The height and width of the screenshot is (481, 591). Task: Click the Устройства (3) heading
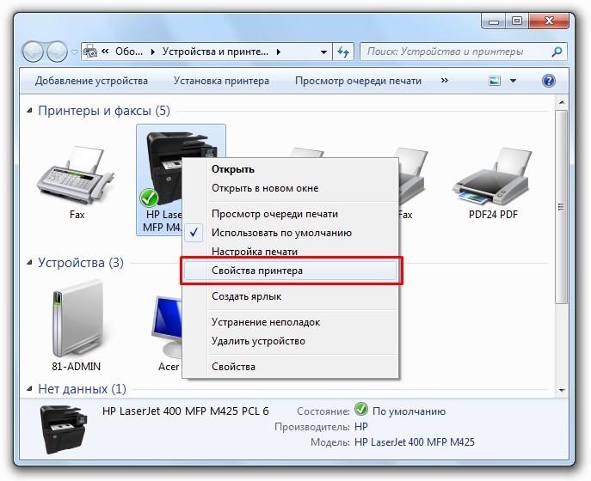click(81, 263)
